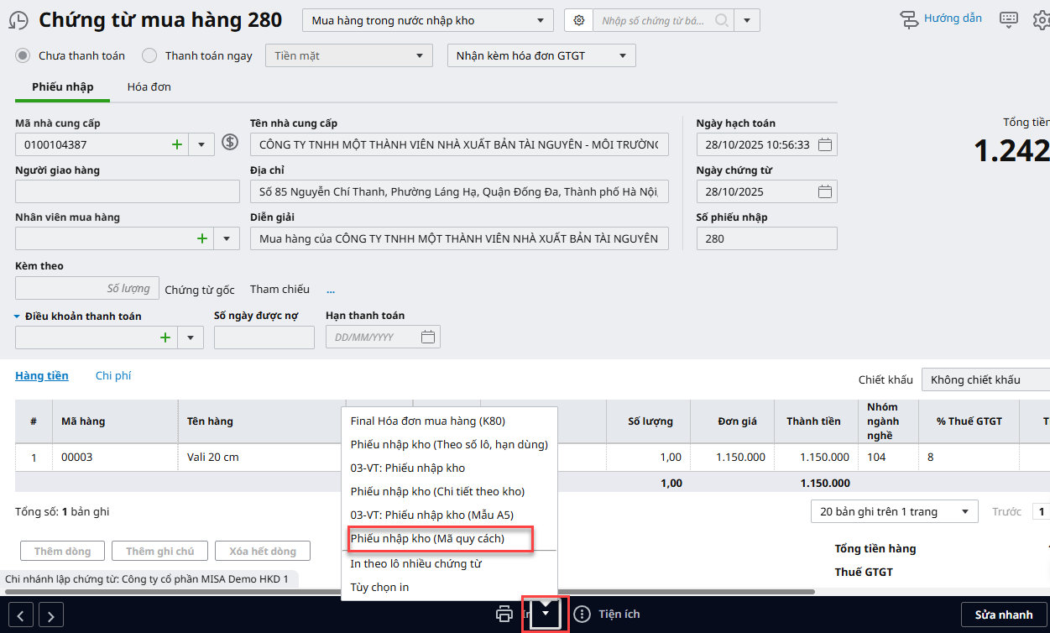Viewport: 1050px width, 633px height.
Task: Click the Người giao hàng input field
Action: (115, 191)
